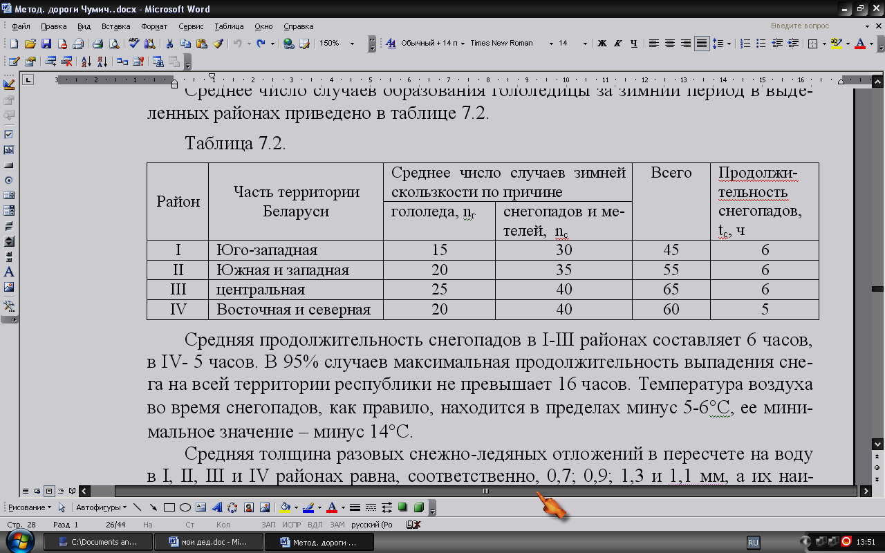Open the Рисование dropdown menu

28,507
